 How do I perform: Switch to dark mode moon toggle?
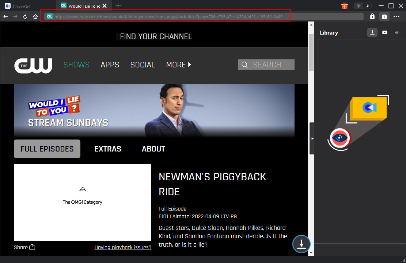tap(367, 6)
